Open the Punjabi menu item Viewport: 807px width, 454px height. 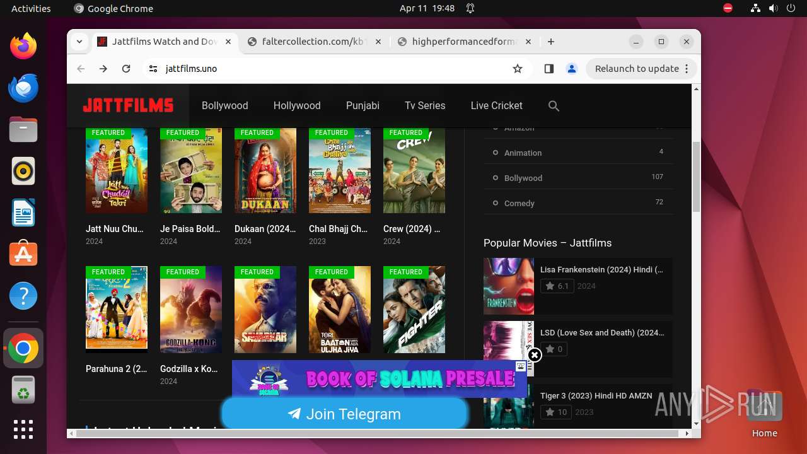coord(363,105)
